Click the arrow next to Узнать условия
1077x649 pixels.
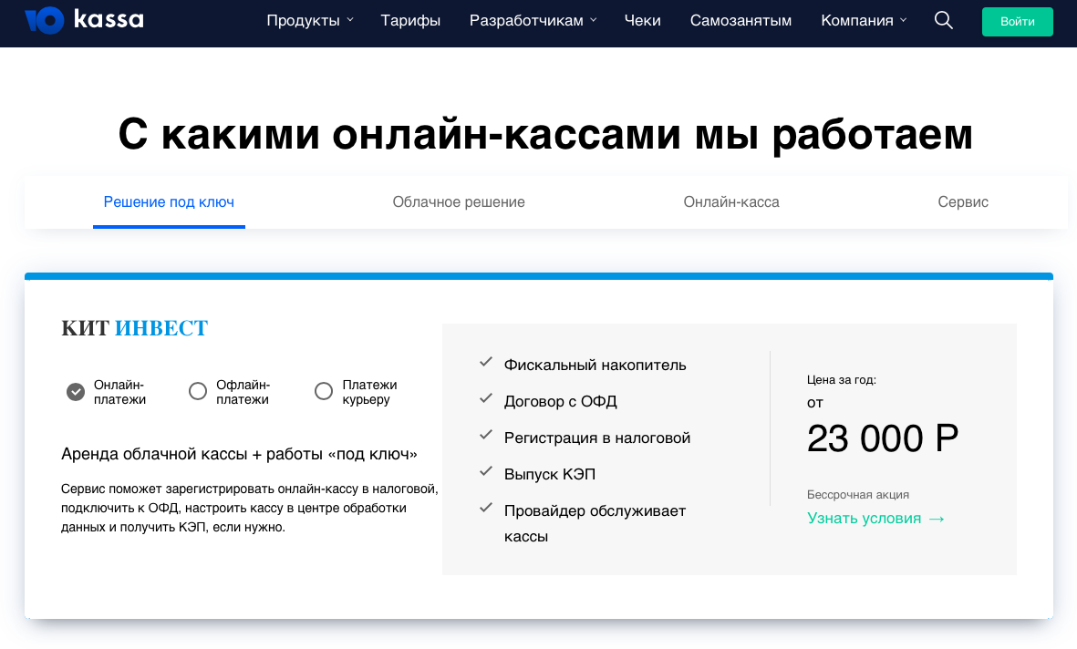(x=937, y=519)
